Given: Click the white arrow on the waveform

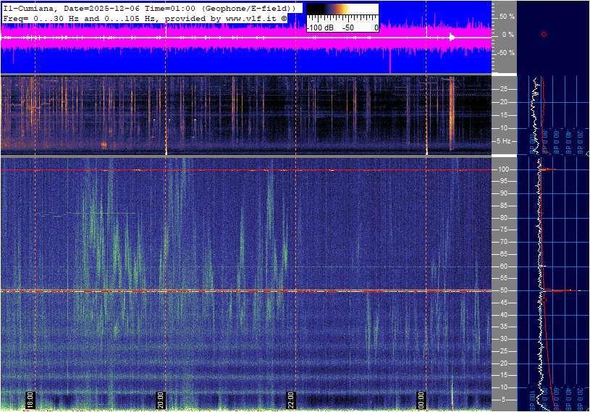Looking at the screenshot, I should (452, 37).
